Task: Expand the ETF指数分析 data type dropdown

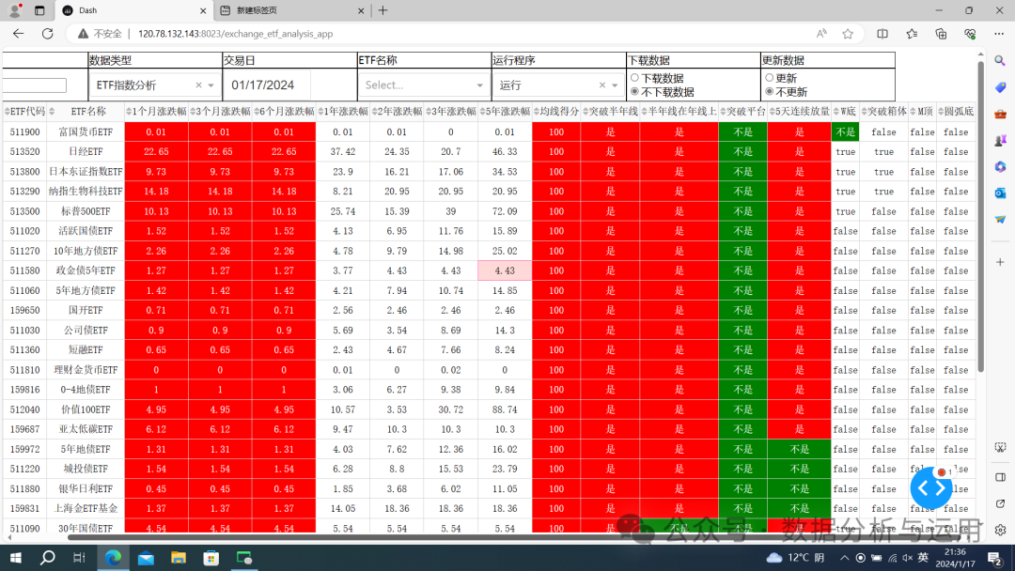Action: tap(211, 85)
